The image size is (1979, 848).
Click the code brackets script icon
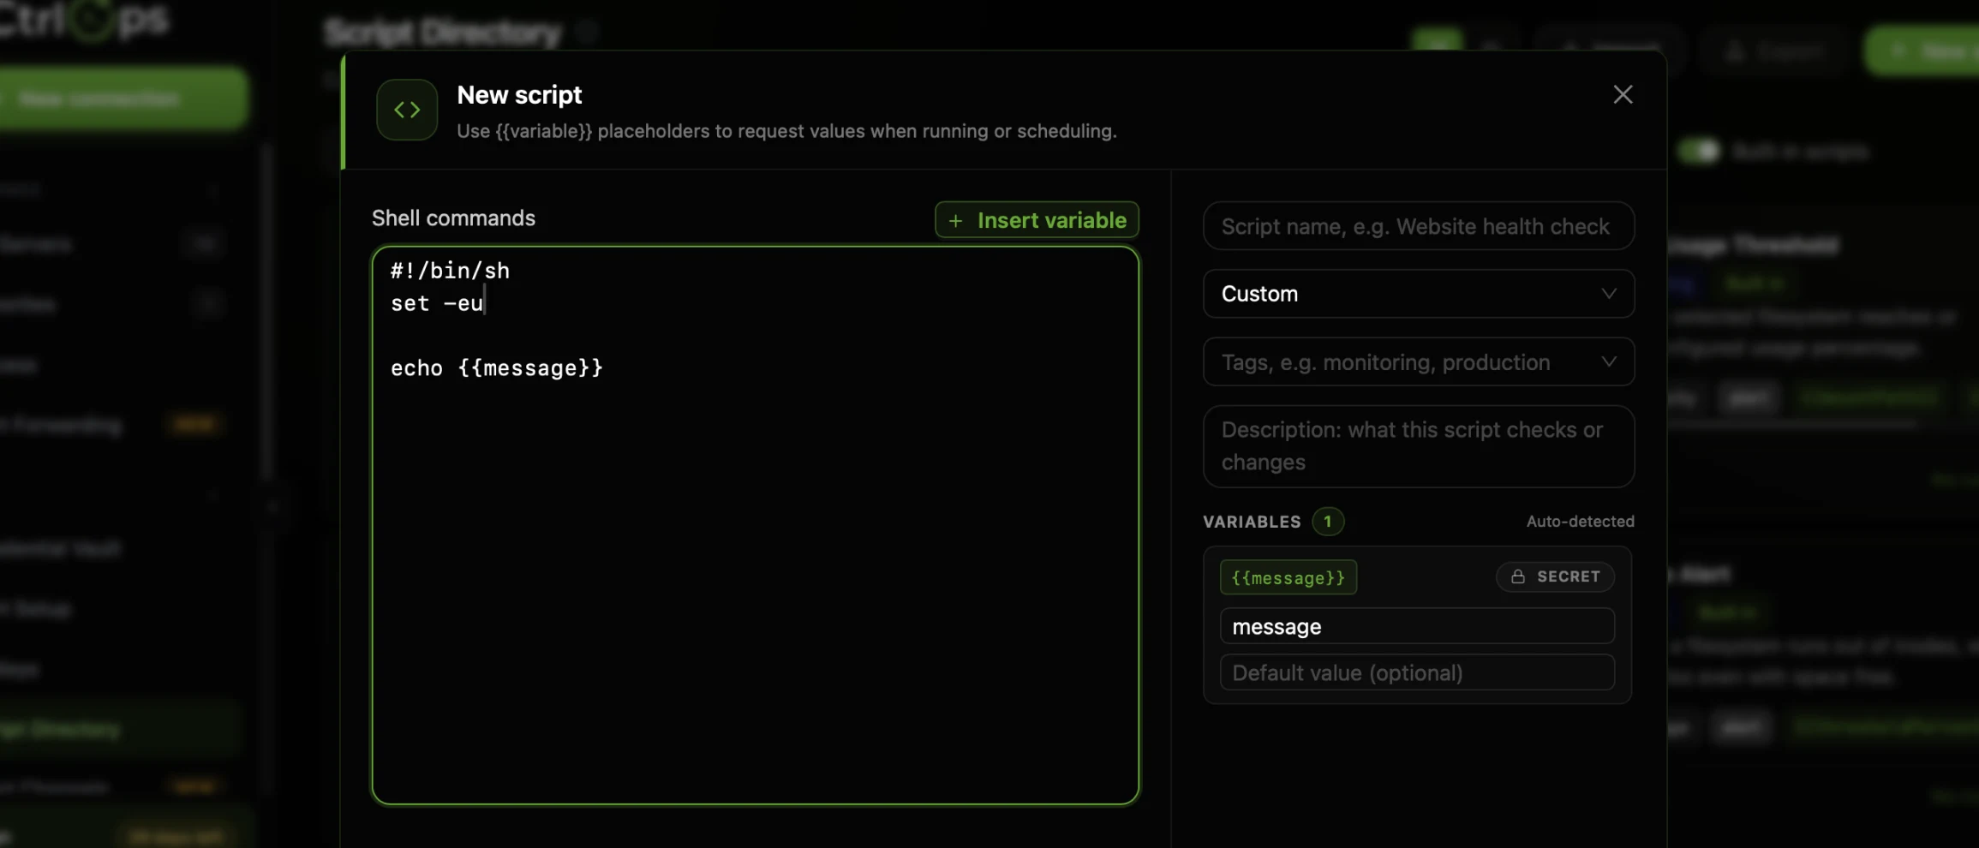[407, 110]
